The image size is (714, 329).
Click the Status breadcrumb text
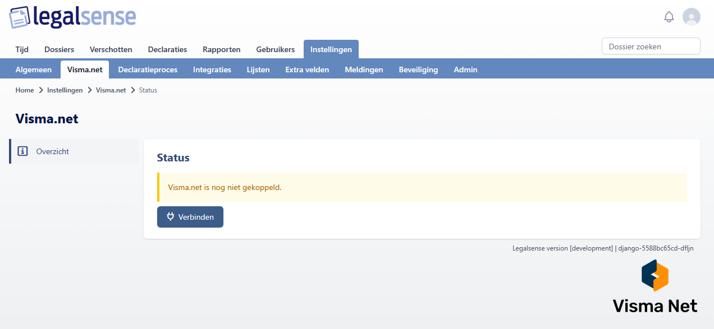click(x=148, y=90)
